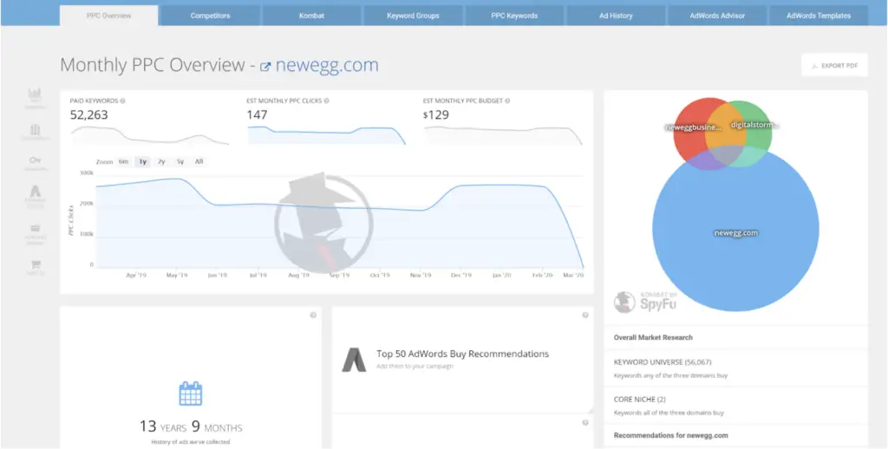The height and width of the screenshot is (449, 888).
Task: Open the Competitors tab
Action: point(210,16)
